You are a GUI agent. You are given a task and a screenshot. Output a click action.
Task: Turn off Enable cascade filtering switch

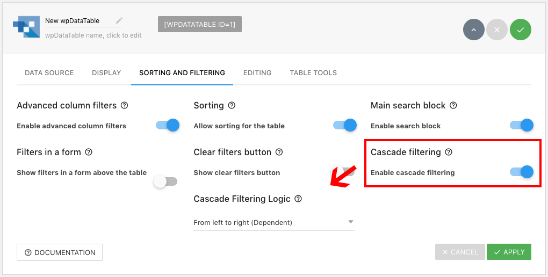click(x=522, y=172)
